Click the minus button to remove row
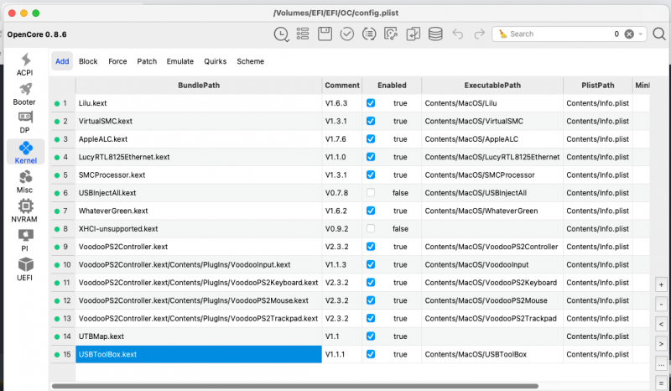 (662, 305)
